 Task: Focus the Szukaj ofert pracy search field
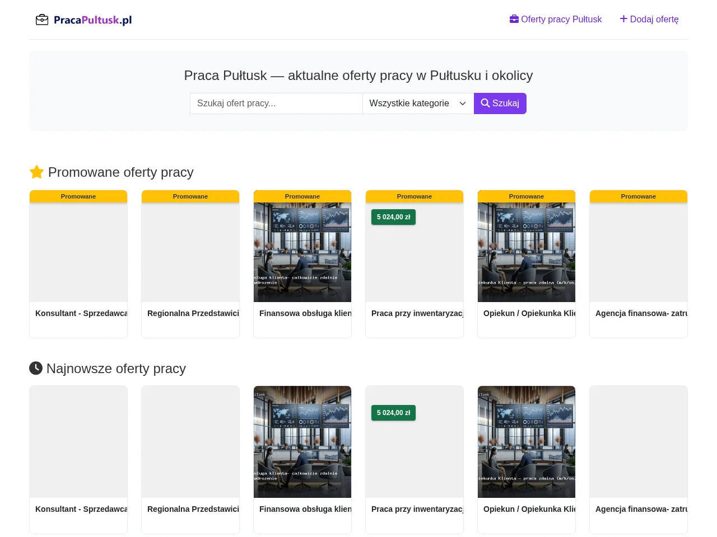(x=276, y=103)
